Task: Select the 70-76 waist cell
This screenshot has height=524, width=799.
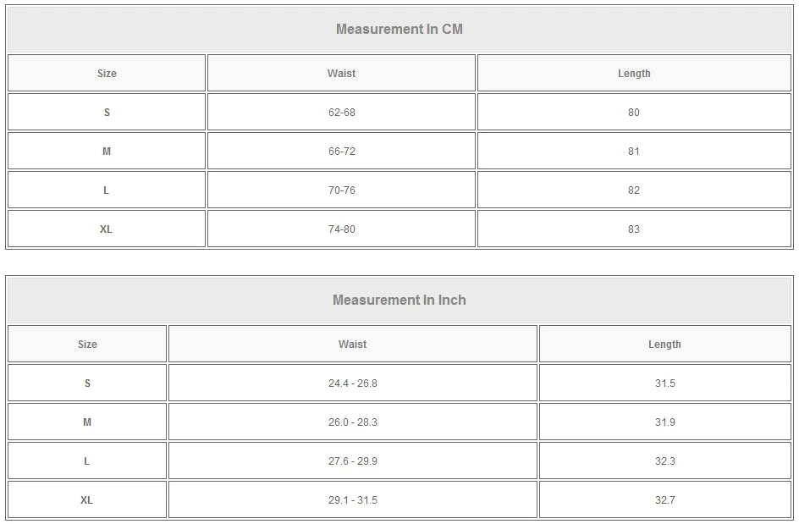Action: click(341, 190)
